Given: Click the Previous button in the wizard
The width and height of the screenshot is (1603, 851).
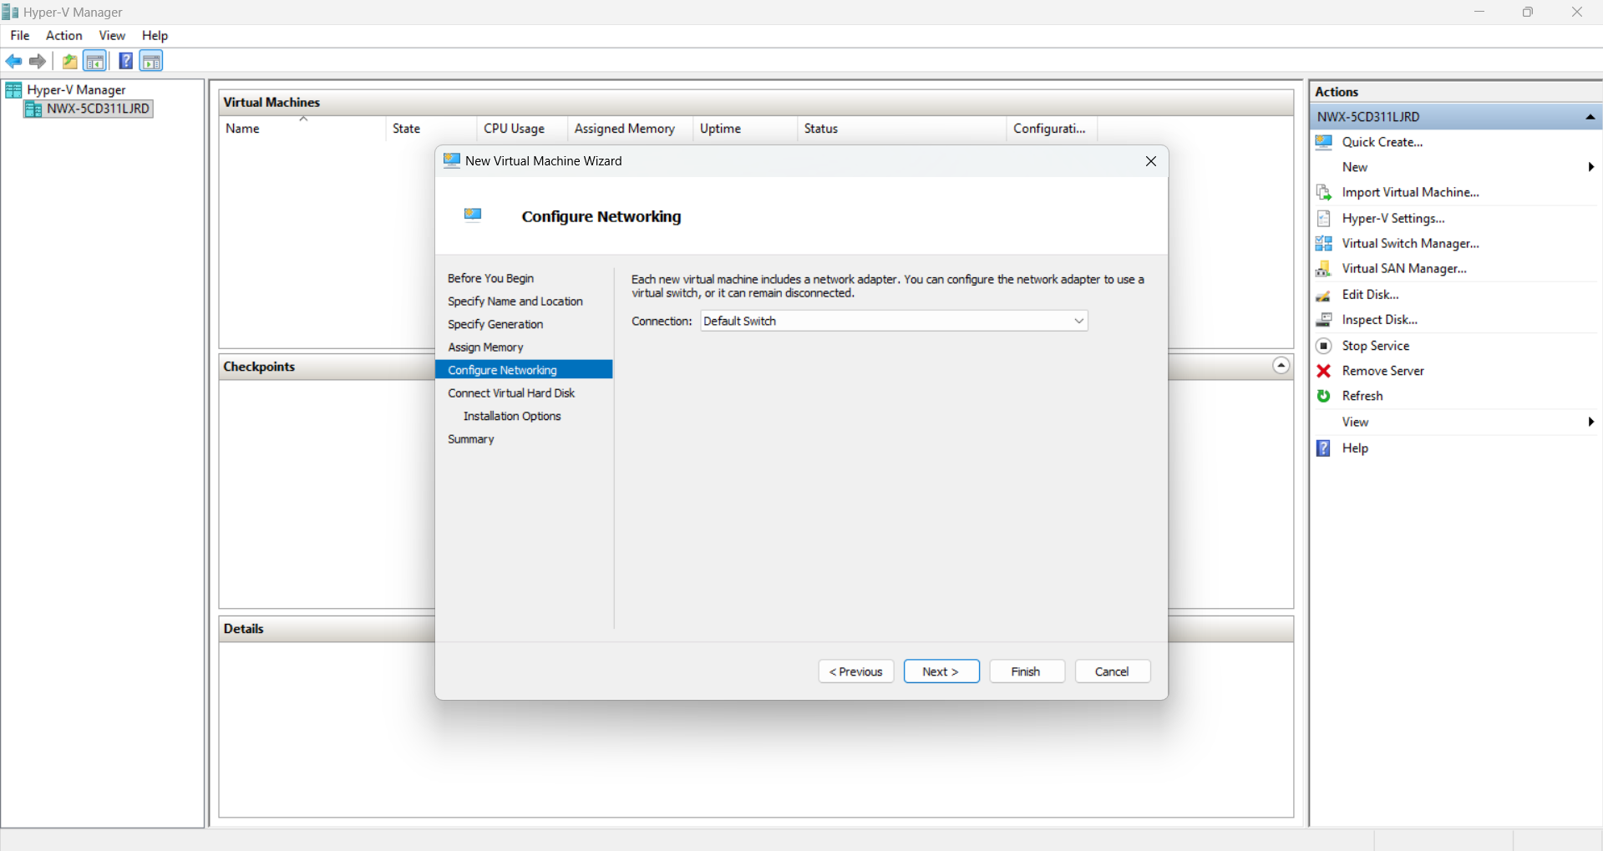Looking at the screenshot, I should (855, 671).
